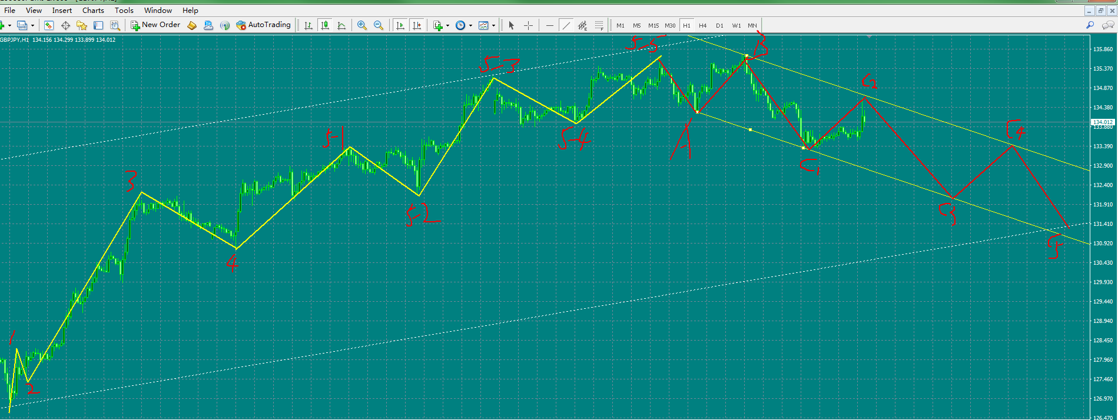Click the search magnifier at top right
Image resolution: width=1118 pixels, height=420 pixels.
click(x=1090, y=25)
